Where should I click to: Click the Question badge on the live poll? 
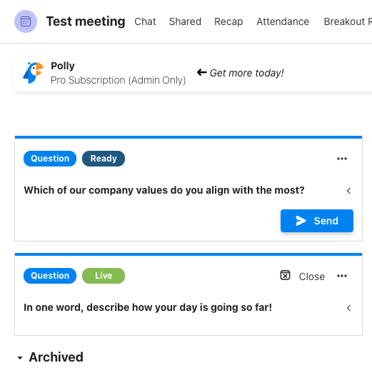(x=50, y=276)
